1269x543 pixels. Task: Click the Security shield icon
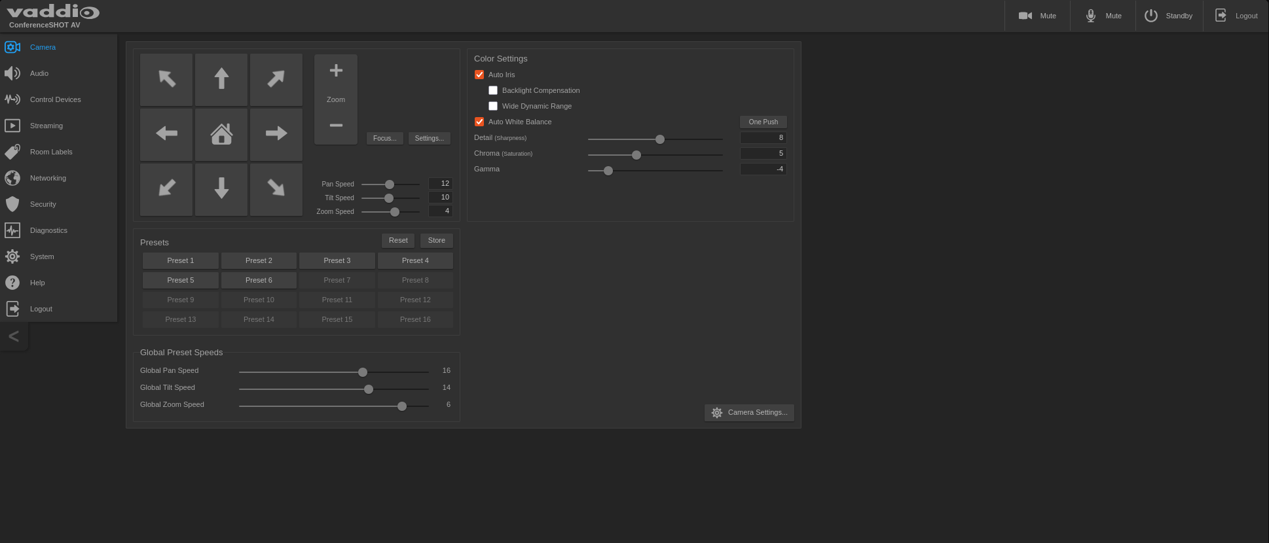pyautogui.click(x=12, y=204)
